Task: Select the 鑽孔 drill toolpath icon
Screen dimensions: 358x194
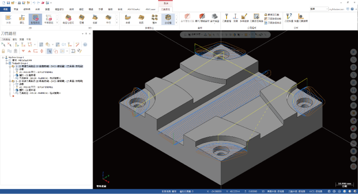Action: click(22, 19)
